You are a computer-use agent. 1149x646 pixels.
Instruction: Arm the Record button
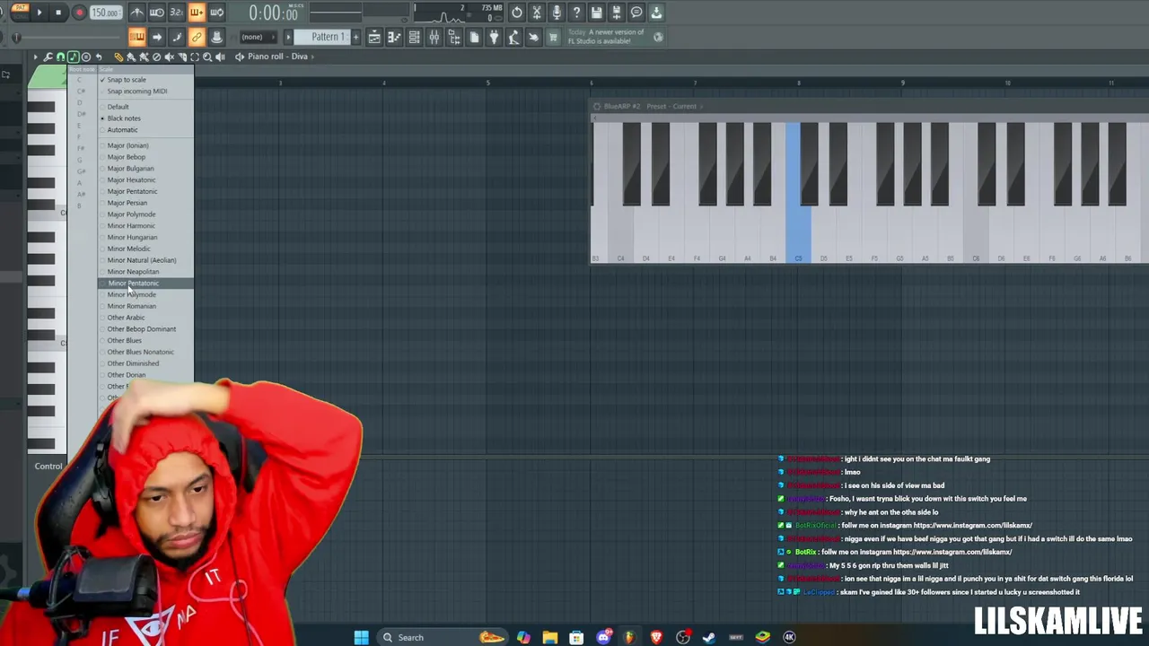coord(79,13)
